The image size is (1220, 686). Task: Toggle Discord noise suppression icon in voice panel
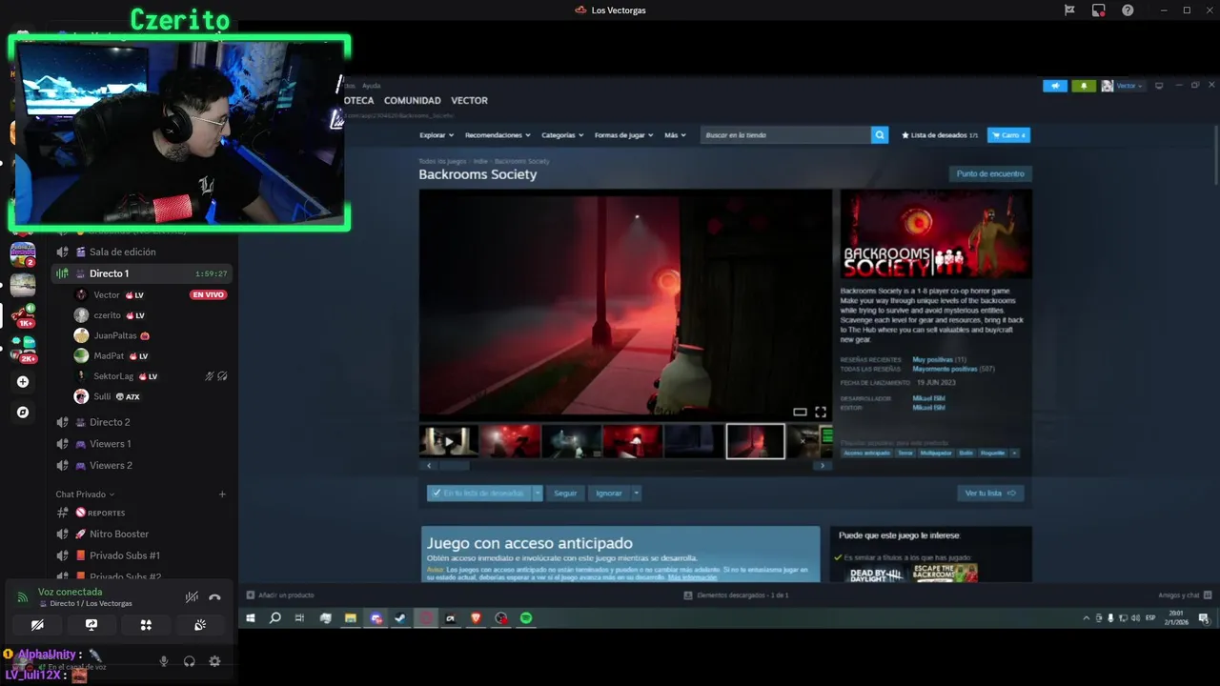(x=192, y=597)
